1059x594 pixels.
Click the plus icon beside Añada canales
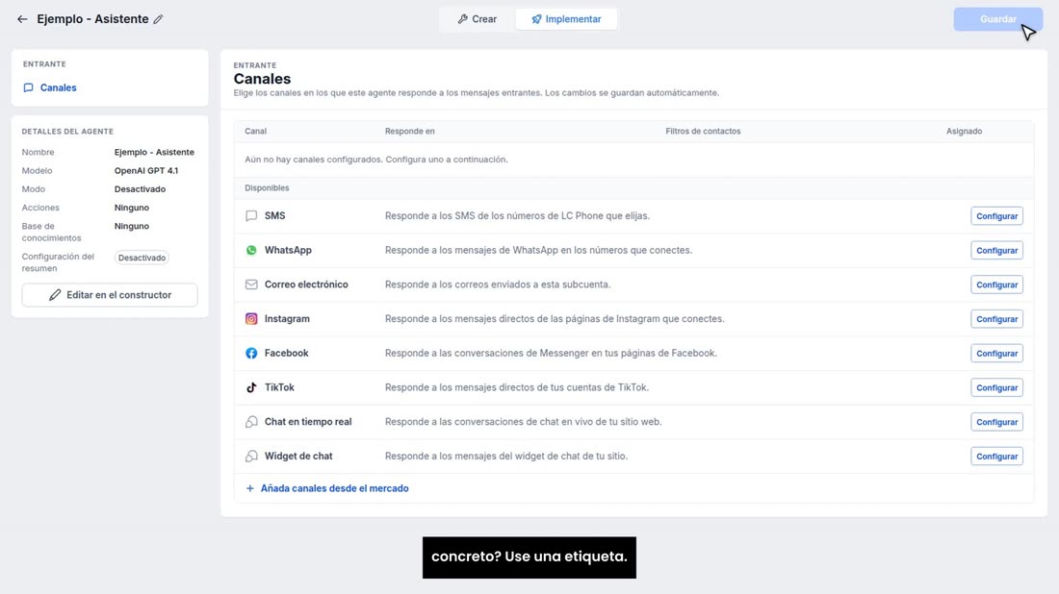[250, 488]
